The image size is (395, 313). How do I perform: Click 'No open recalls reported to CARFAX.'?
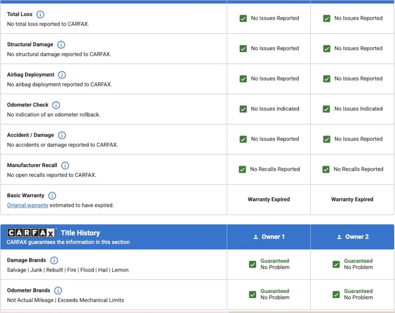pyautogui.click(x=52, y=175)
